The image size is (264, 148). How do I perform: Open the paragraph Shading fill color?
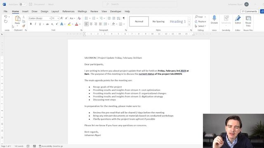point(113,24)
